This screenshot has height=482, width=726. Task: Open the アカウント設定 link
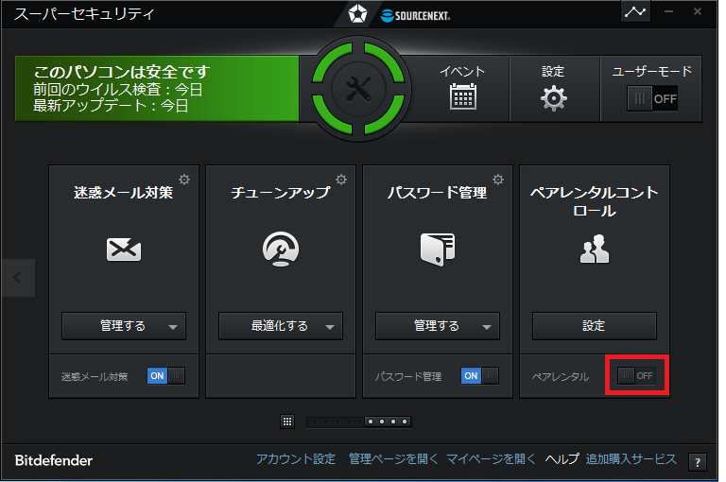(295, 459)
